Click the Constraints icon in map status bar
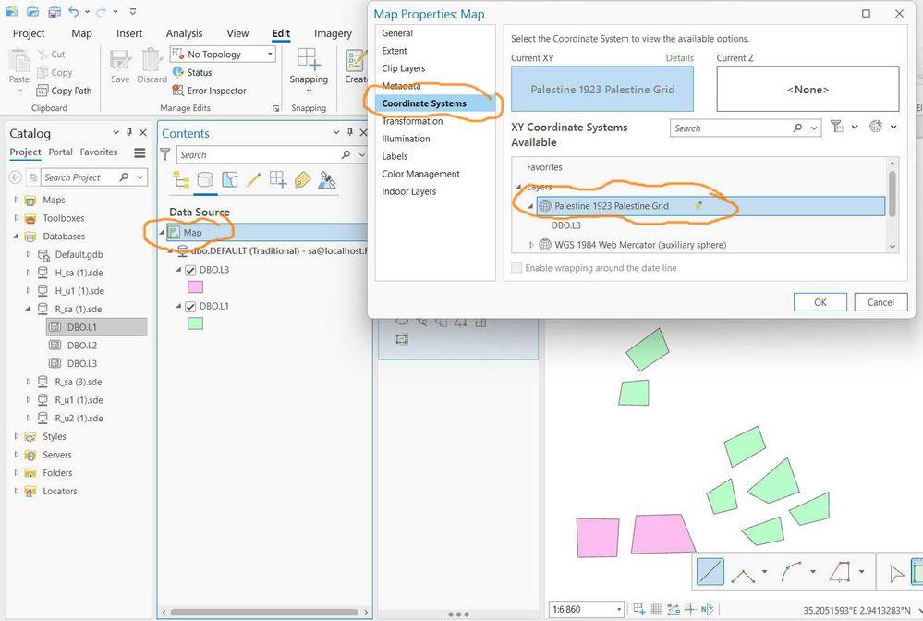923x621 pixels. 674,609
